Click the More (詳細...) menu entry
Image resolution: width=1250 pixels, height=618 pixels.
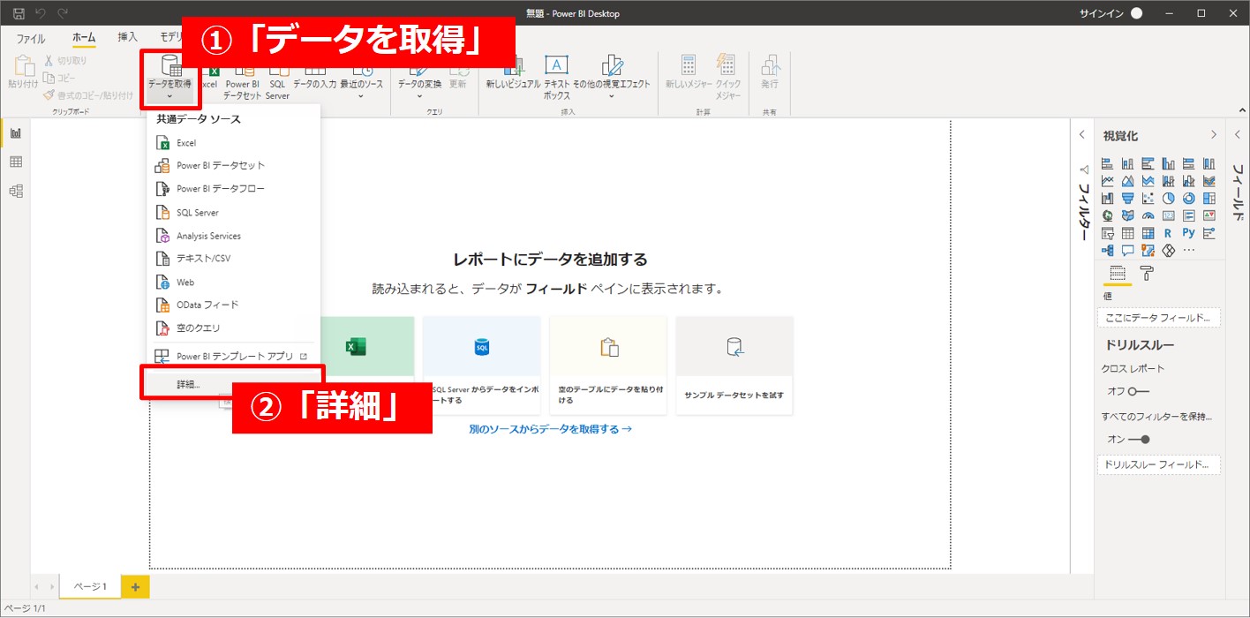[188, 384]
